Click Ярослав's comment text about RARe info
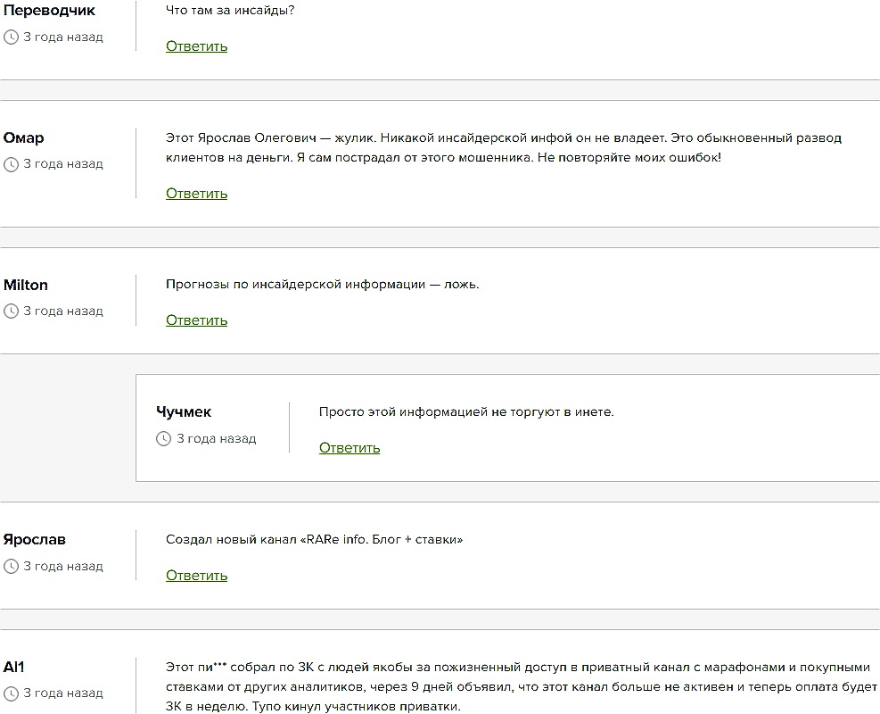880x714 pixels. tap(314, 540)
